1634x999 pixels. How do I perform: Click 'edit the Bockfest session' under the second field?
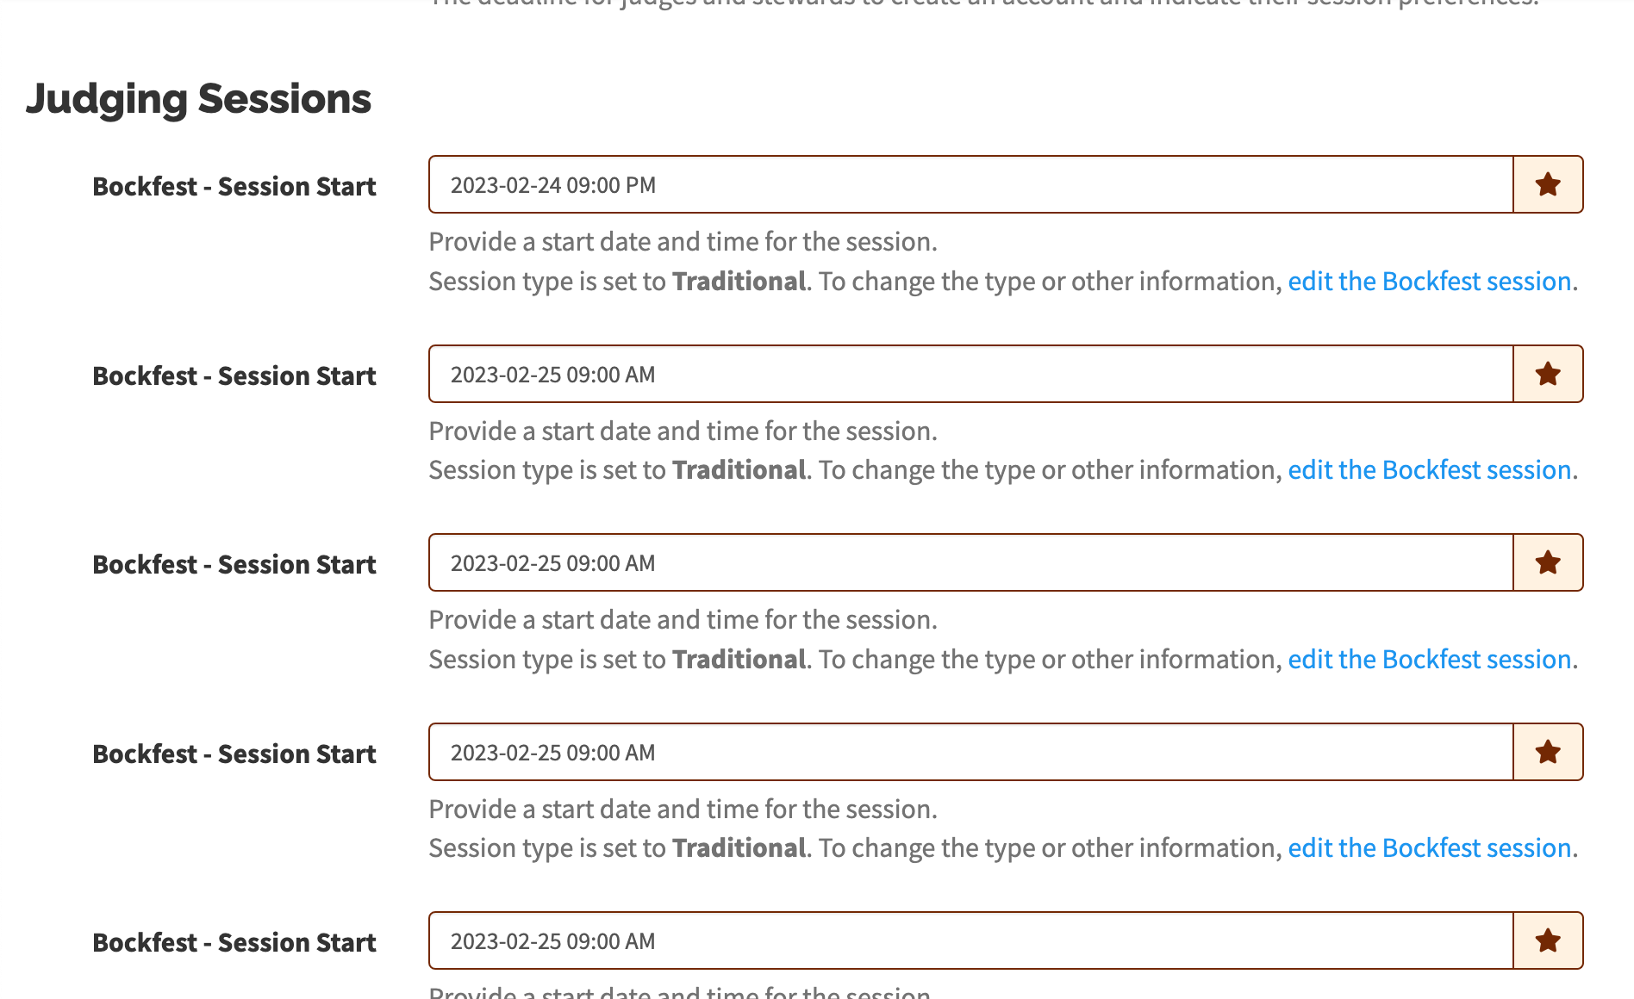click(1428, 469)
